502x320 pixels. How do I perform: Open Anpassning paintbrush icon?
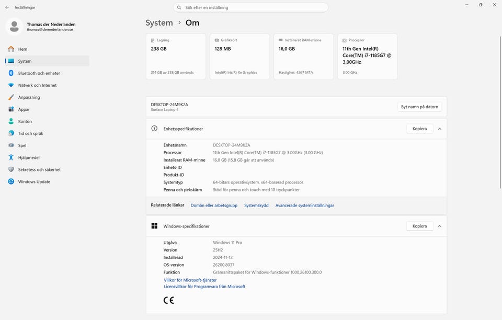[x=11, y=97]
